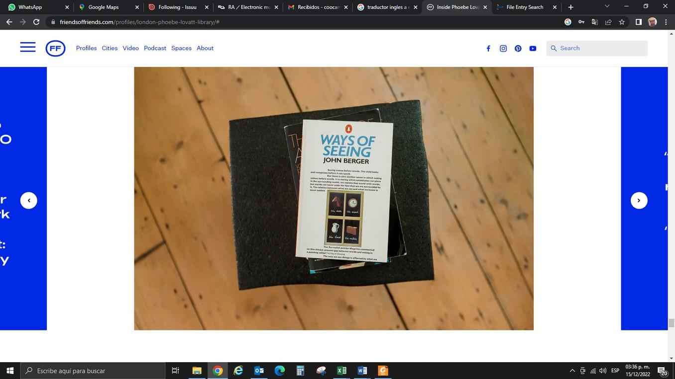Switch to the traductor ingles tab
Viewport: 675px width, 379px height.
coord(386,7)
